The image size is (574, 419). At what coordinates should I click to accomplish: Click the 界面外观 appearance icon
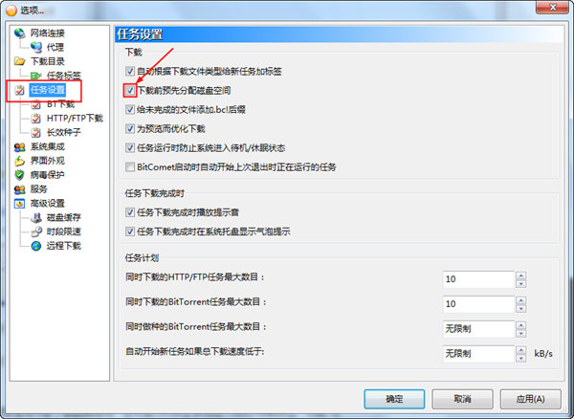(19, 161)
